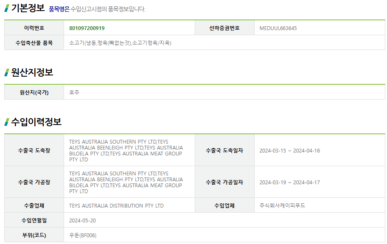
Task: Click the 수출국 가공장 label cell
Action: 34,182
